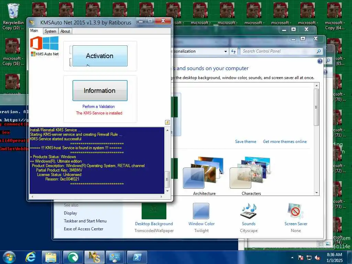The height and width of the screenshot is (264, 352).
Task: Click Get more themes online link
Action: click(285, 142)
